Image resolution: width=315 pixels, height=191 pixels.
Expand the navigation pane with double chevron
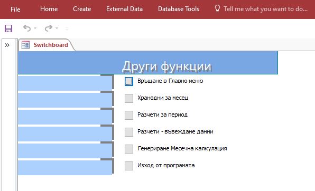pyautogui.click(x=7, y=45)
